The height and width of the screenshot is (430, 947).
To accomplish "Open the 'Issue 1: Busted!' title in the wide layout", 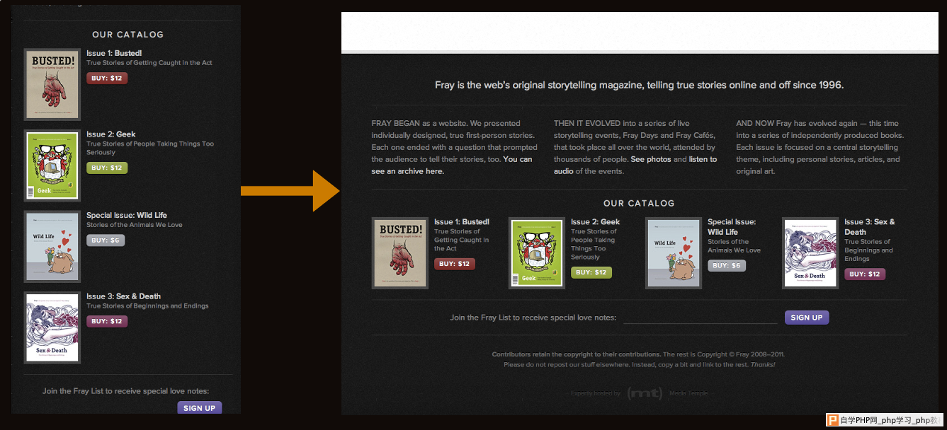I will point(462,222).
